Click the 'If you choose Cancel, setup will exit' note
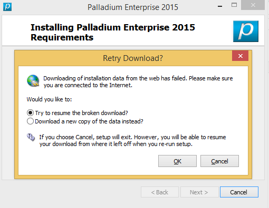Image resolution: width=269 pixels, height=208 pixels. 132,141
